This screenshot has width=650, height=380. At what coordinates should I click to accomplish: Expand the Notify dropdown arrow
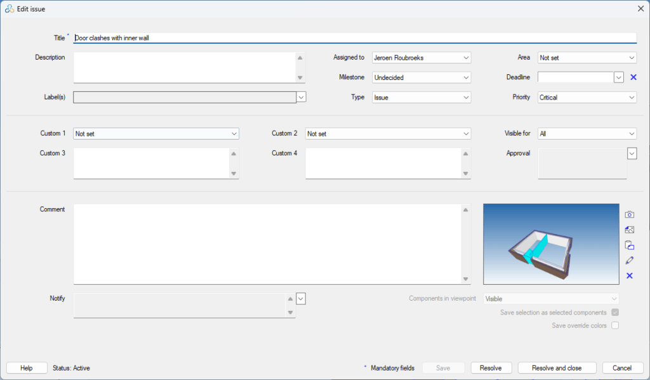301,298
